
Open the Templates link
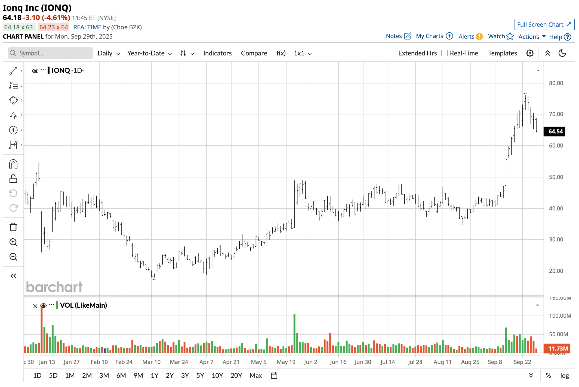point(502,53)
